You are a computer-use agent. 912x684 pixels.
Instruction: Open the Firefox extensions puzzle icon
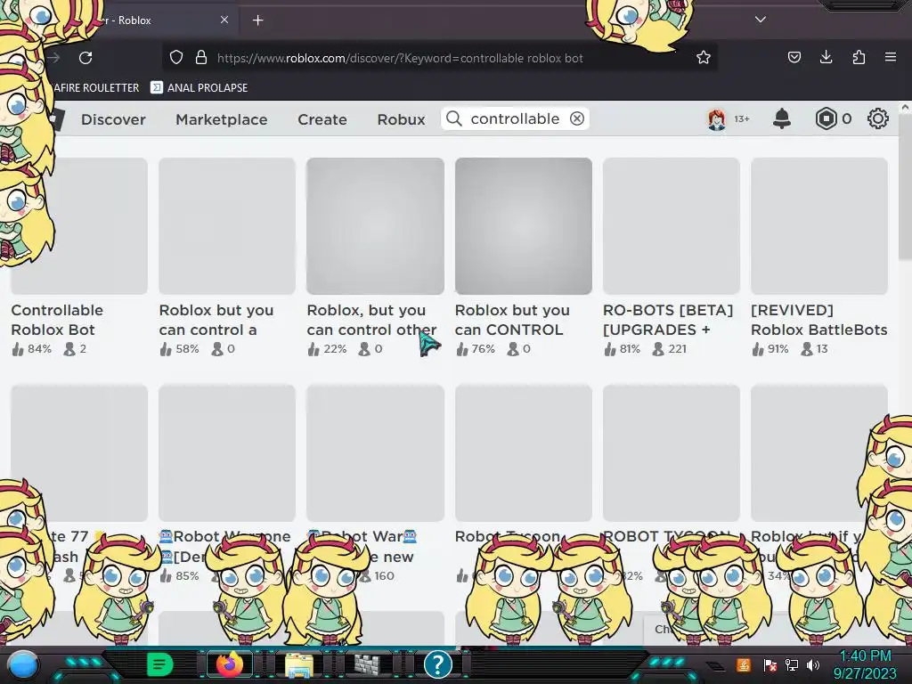point(859,57)
